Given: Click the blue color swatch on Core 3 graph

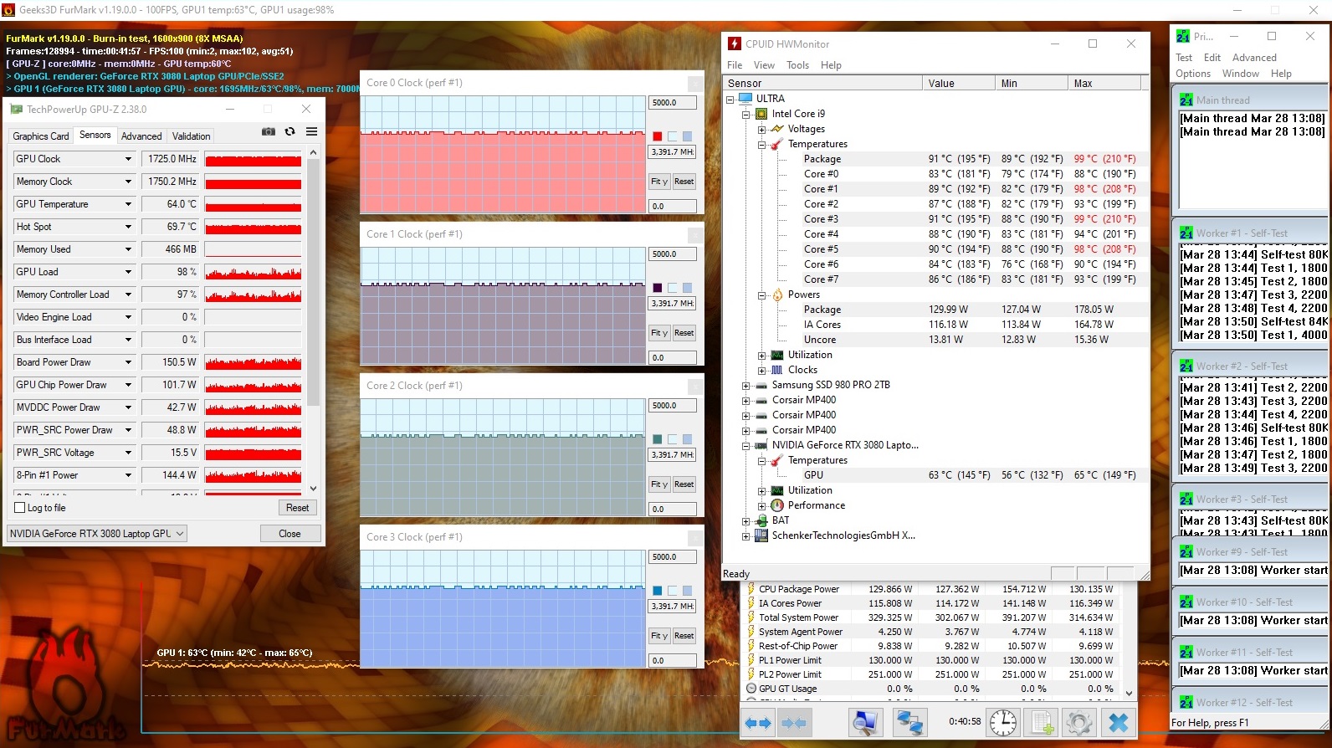Looking at the screenshot, I should click(x=658, y=591).
